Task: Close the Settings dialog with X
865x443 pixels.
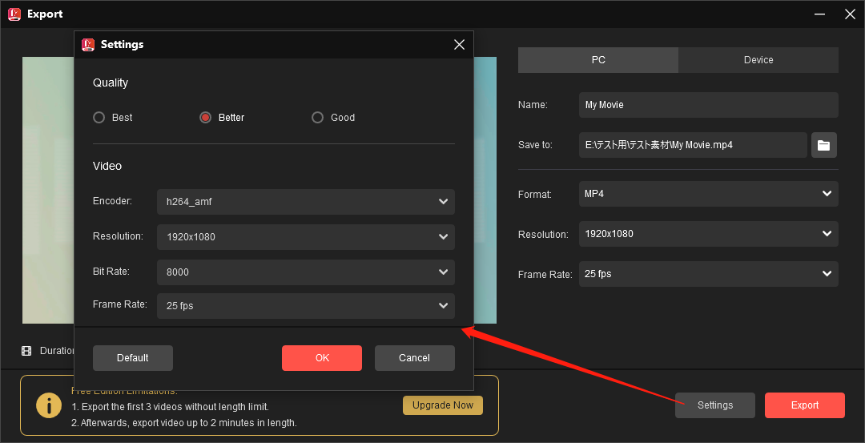Action: (x=459, y=45)
